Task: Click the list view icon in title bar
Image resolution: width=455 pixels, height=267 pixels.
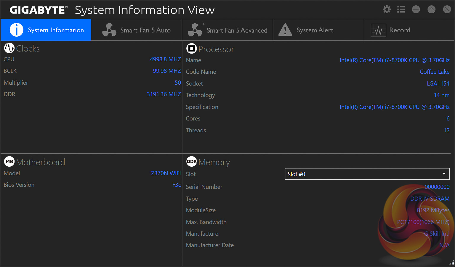Action: [x=401, y=9]
